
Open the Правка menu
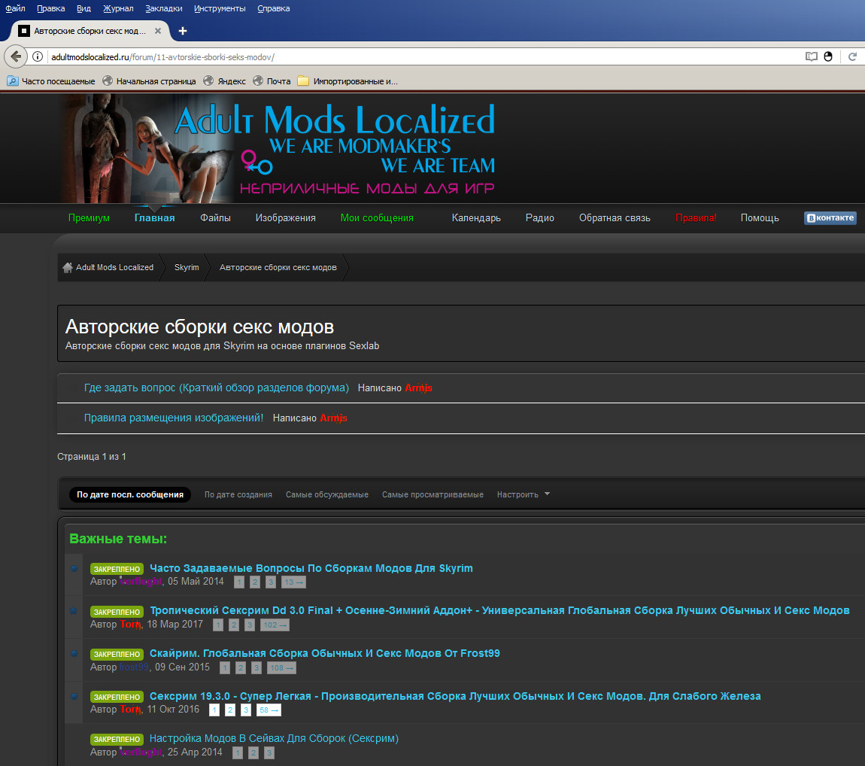[50, 8]
